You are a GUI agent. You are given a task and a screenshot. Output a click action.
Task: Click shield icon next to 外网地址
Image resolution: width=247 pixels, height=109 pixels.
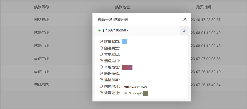pyautogui.click(x=101, y=93)
